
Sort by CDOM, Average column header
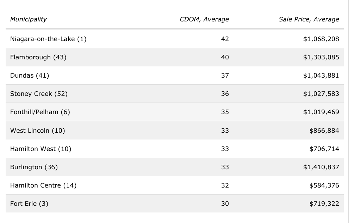click(x=204, y=19)
